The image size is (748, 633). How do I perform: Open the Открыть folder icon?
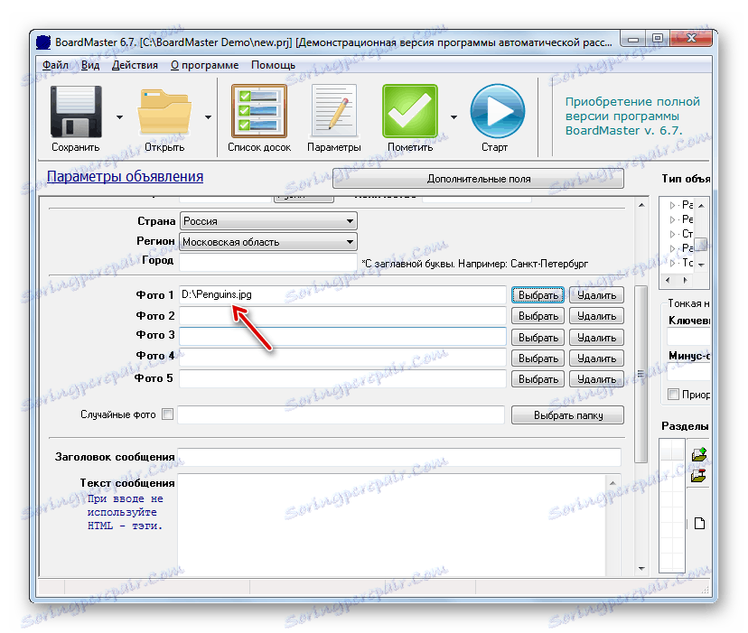[x=164, y=113]
